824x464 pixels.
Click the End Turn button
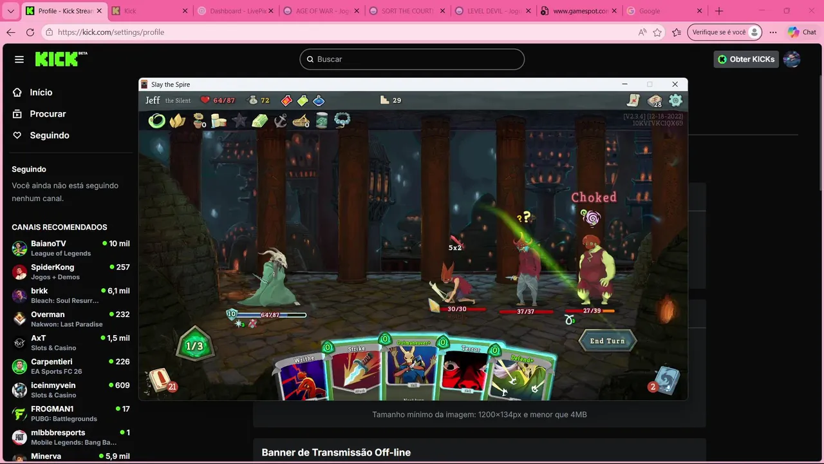(x=607, y=341)
